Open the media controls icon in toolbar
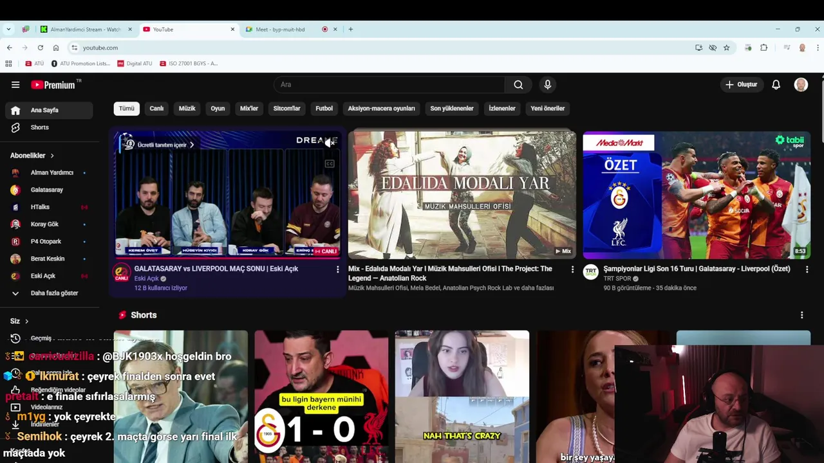This screenshot has width=824, height=463. 787,48
